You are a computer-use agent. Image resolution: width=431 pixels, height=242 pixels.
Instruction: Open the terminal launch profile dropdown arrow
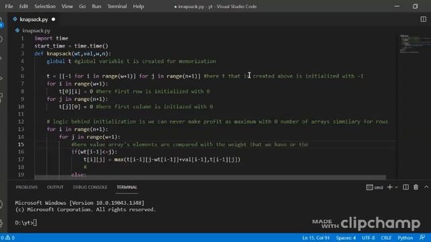[397, 188]
